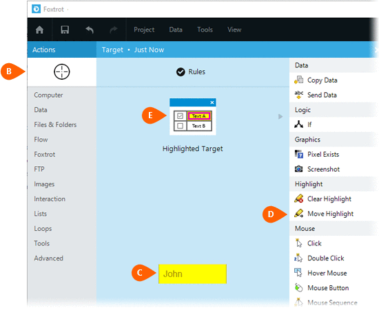
Task: Expand the Files & Folders action category
Action: point(55,124)
